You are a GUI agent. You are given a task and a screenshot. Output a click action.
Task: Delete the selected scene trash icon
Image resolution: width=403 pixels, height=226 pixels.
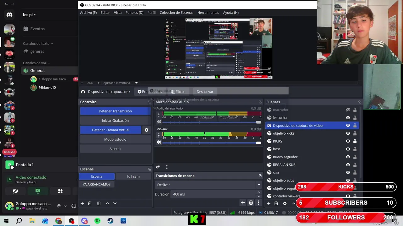tap(90, 203)
